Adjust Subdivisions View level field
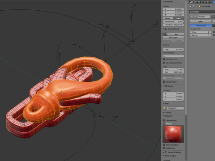 201,32
